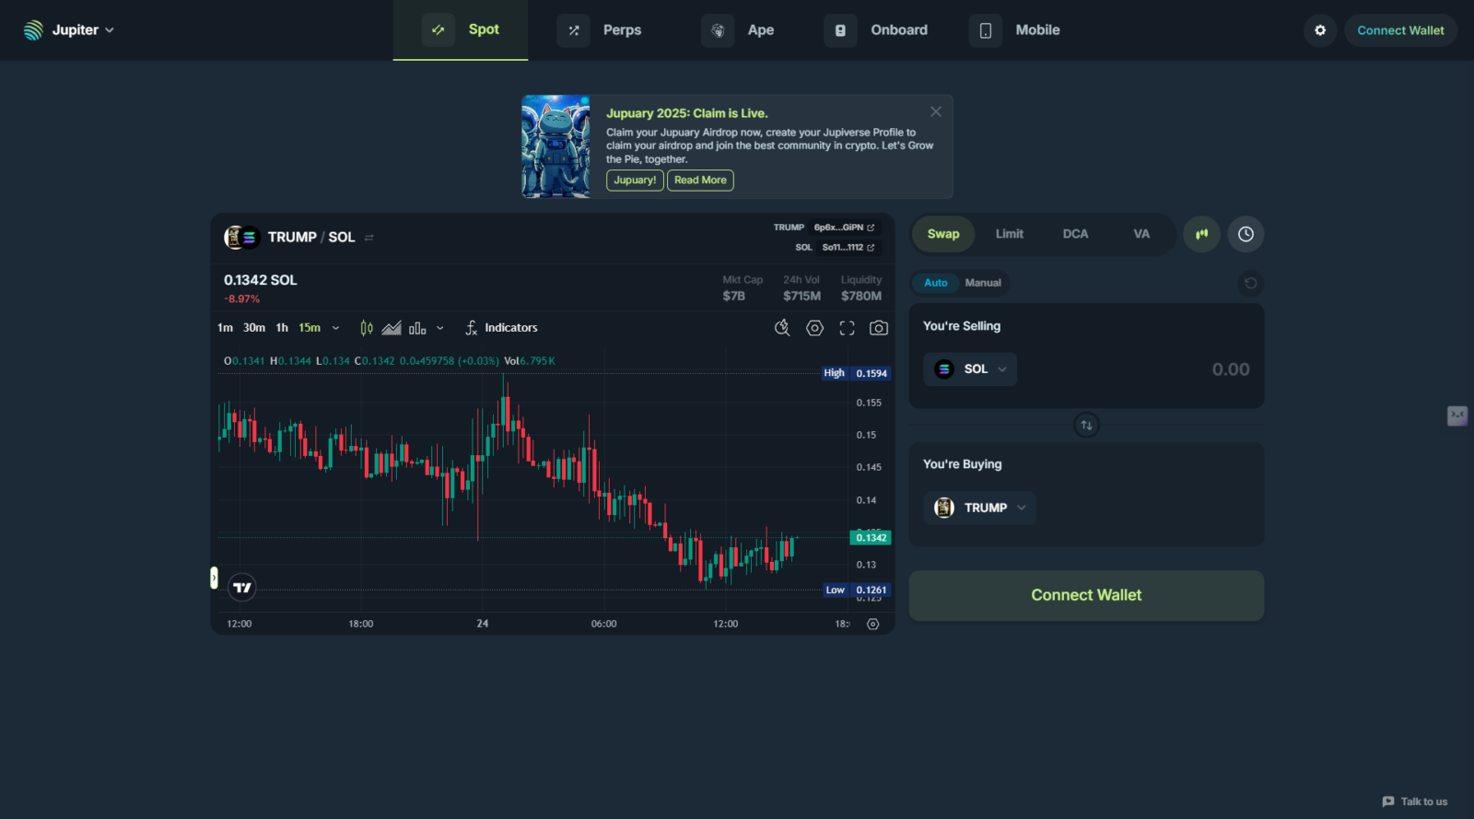This screenshot has height=819, width=1474.
Task: Select the Limit order tab
Action: tap(1010, 234)
